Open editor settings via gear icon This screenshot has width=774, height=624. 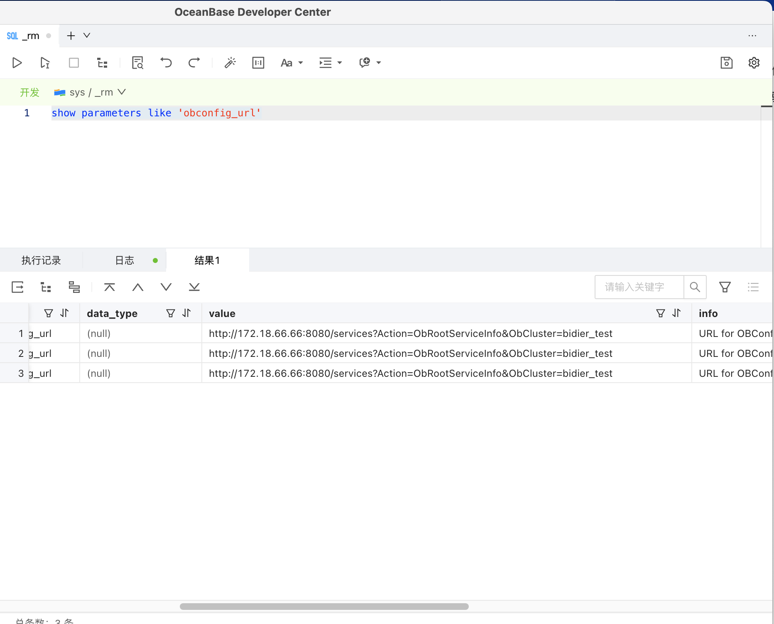(754, 63)
